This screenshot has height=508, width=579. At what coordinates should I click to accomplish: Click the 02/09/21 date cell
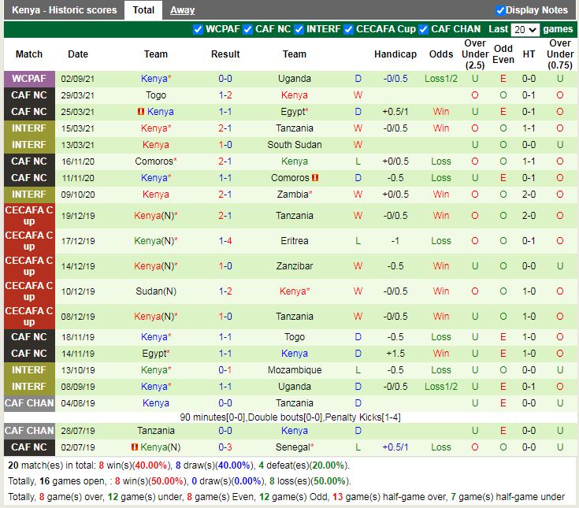(x=78, y=79)
